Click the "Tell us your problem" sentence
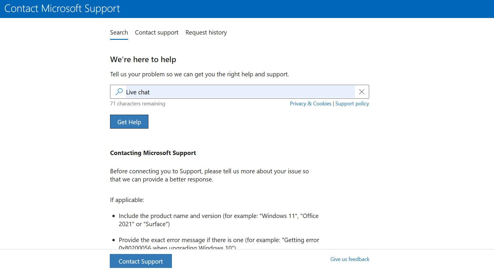The image size is (494, 272). click(x=200, y=74)
